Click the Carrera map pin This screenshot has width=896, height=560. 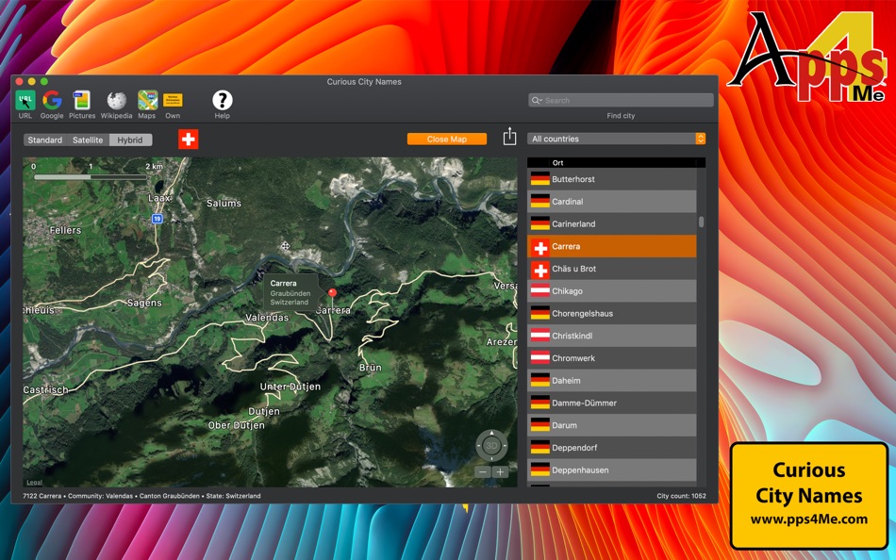tap(332, 293)
